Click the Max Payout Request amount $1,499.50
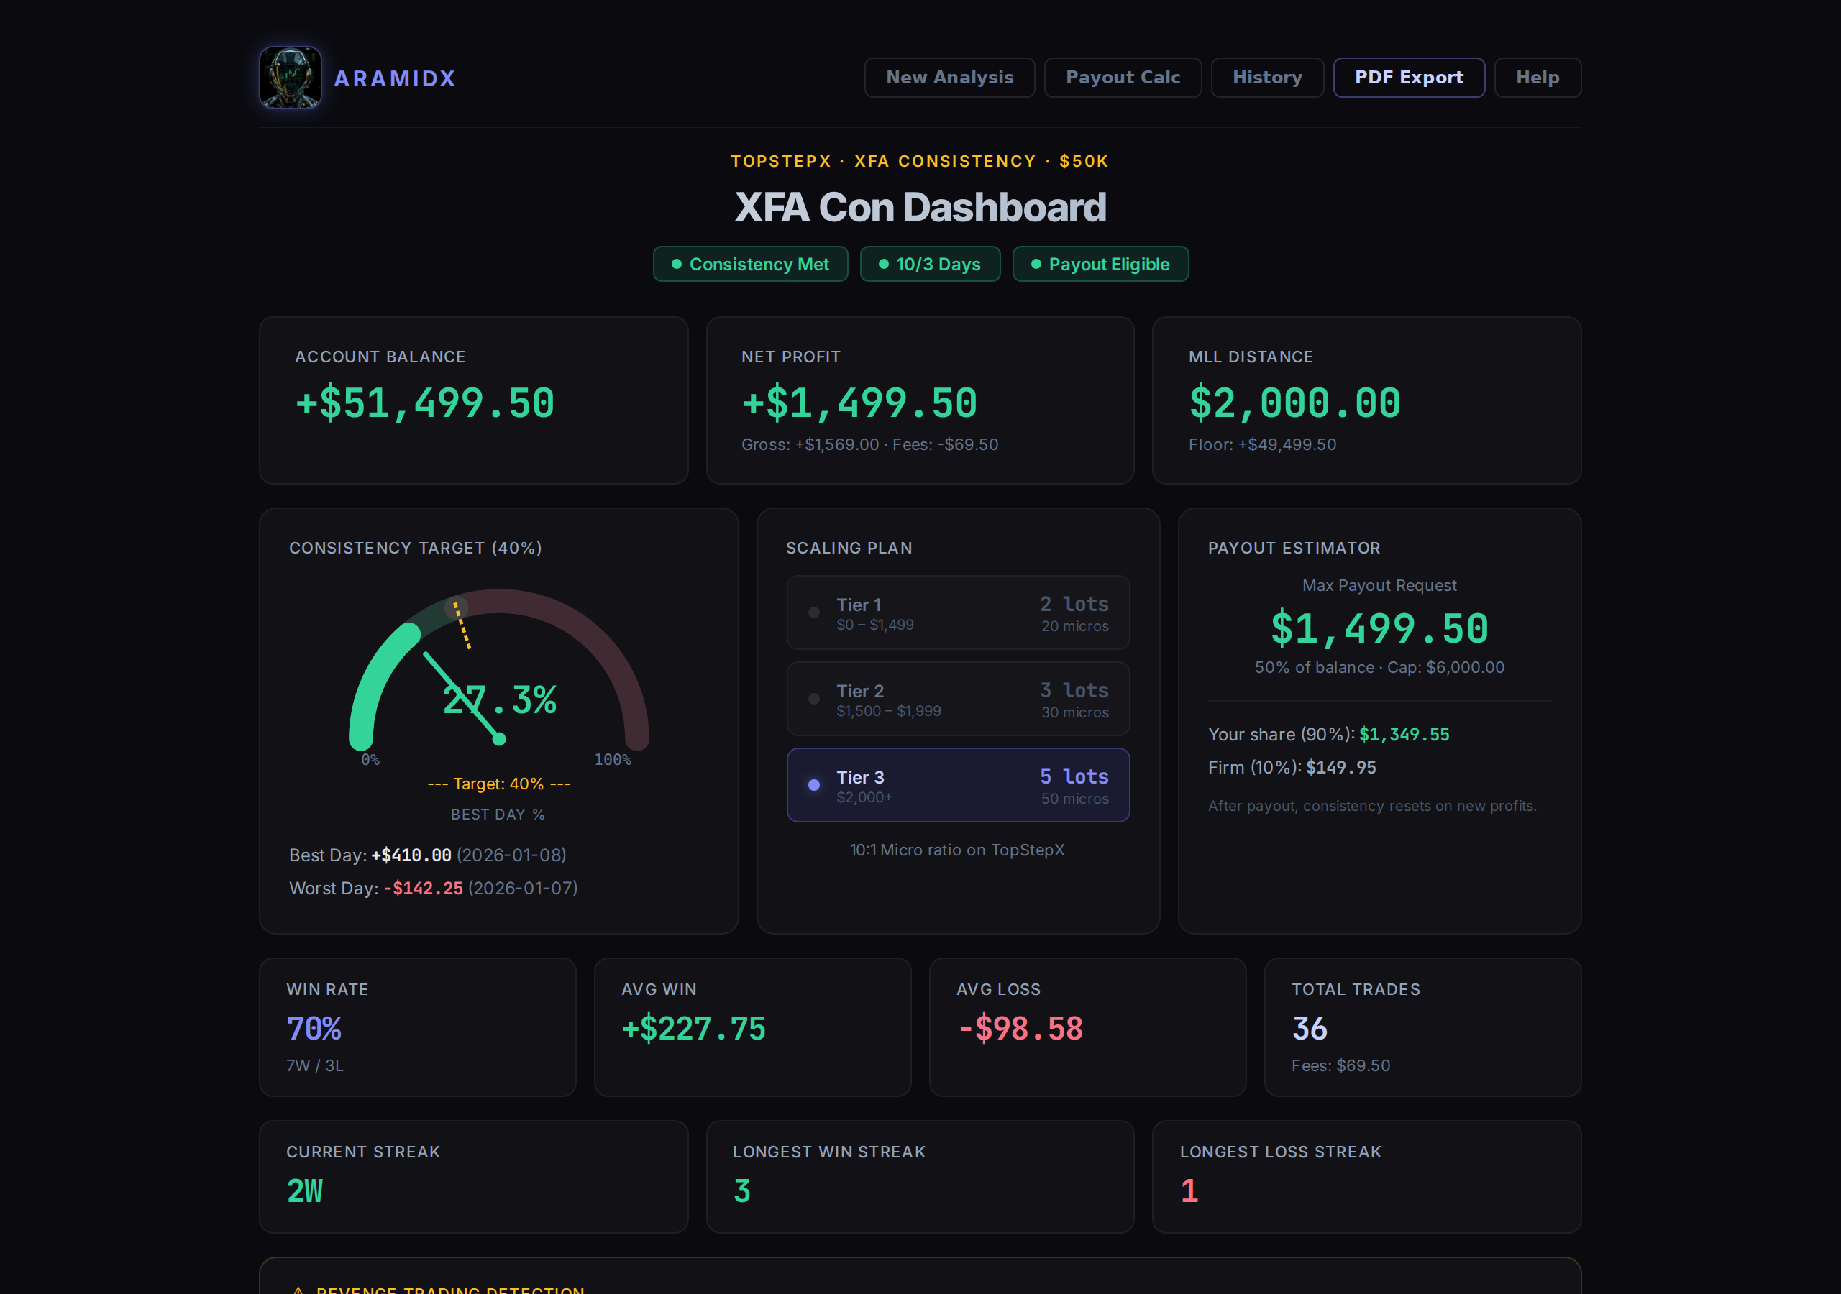This screenshot has width=1841, height=1294. pos(1379,628)
